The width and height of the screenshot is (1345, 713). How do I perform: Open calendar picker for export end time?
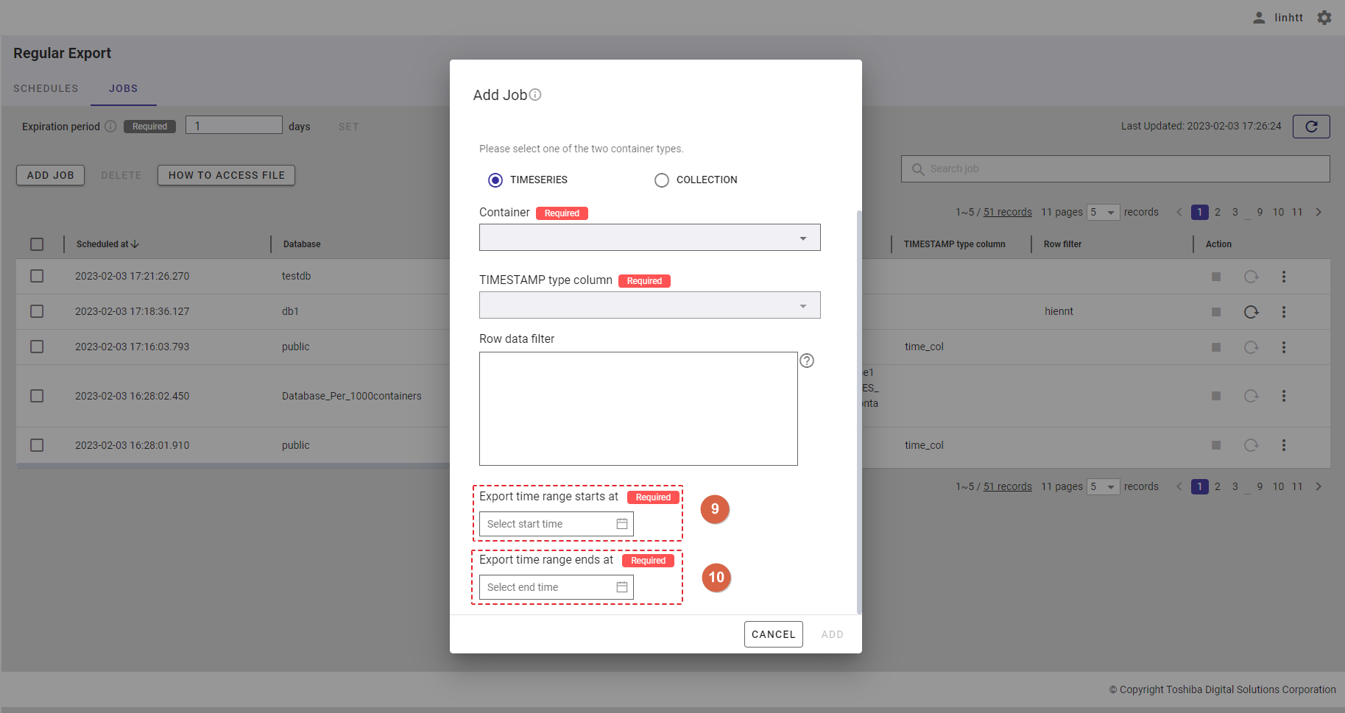click(622, 587)
